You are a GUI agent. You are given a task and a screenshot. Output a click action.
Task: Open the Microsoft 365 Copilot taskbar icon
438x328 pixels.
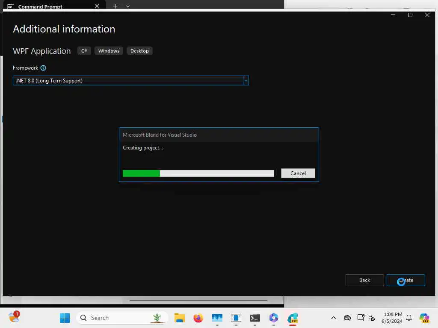click(273, 318)
